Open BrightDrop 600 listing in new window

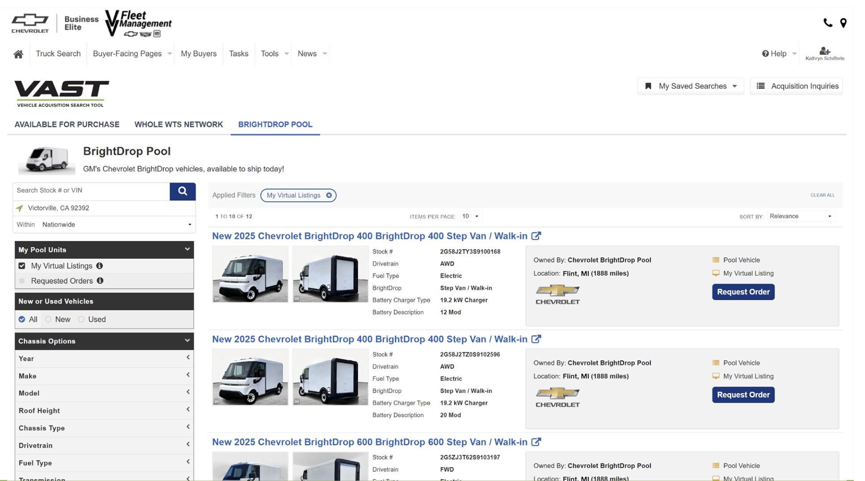(x=536, y=442)
